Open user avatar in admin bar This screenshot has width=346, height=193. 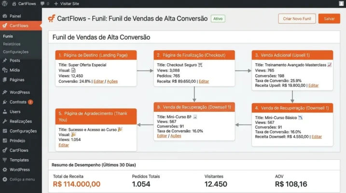click(341, 3)
